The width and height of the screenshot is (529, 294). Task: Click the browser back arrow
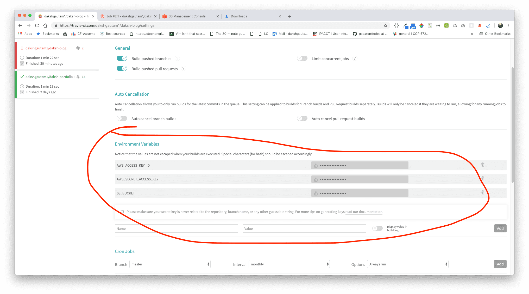pyautogui.click(x=20, y=25)
